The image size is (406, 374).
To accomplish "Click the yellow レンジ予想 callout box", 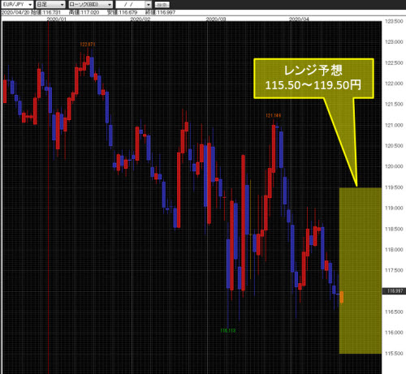I will tap(313, 79).
